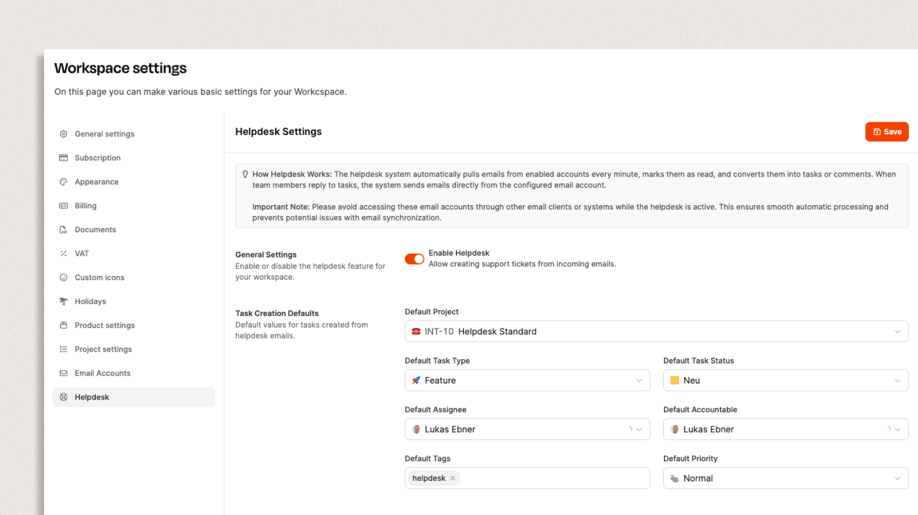Open the Default Priority dropdown

[x=786, y=478]
